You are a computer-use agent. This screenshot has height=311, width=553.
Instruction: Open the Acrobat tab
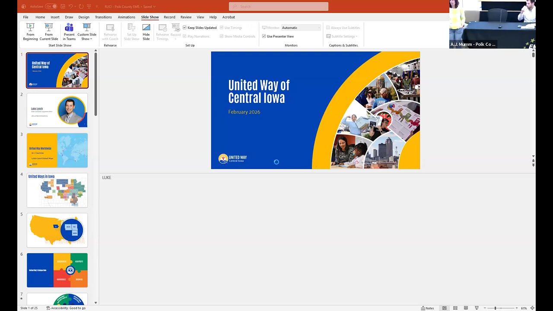[229, 17]
